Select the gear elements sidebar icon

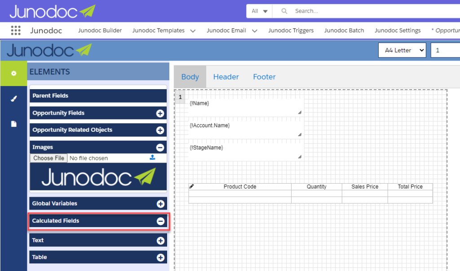click(13, 73)
